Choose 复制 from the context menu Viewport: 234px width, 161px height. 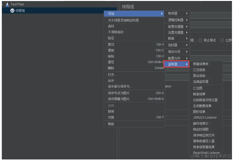pos(134,50)
